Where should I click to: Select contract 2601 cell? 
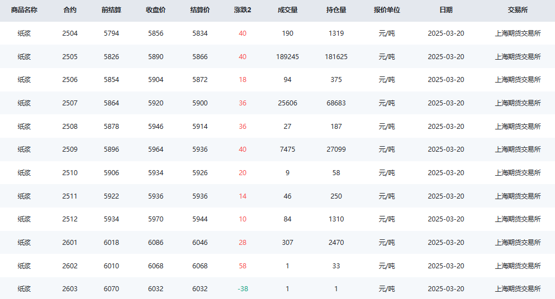point(70,242)
